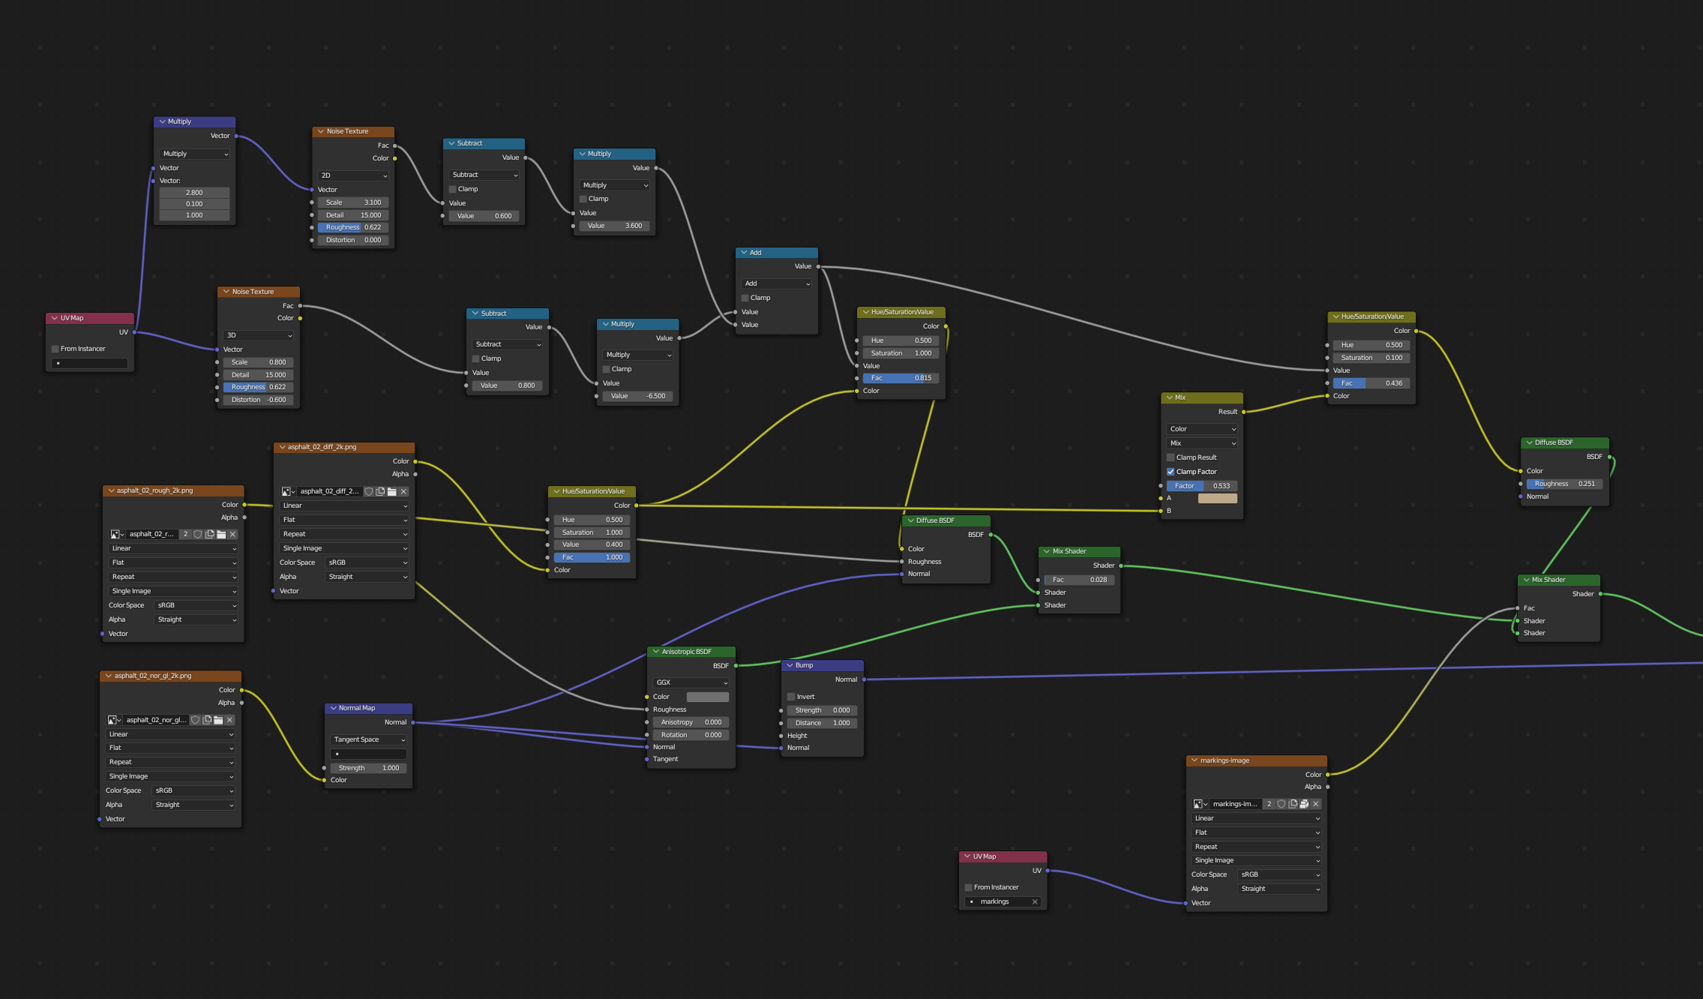Enable Invert in Bump node
This screenshot has height=999, width=1703.
point(791,697)
